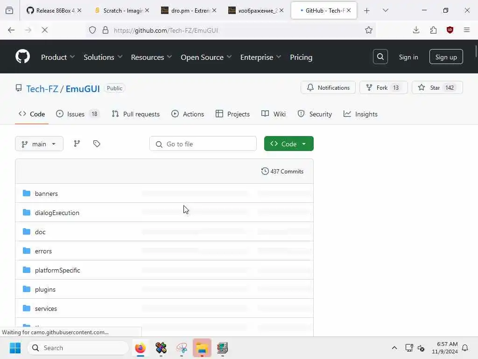Open the Snipping Tool taskbar icon
The image size is (478, 359).
(182, 348)
